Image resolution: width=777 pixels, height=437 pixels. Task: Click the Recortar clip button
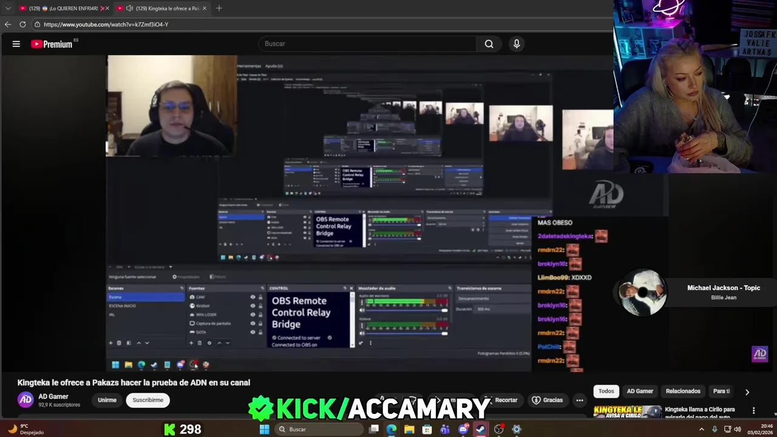tap(506, 400)
